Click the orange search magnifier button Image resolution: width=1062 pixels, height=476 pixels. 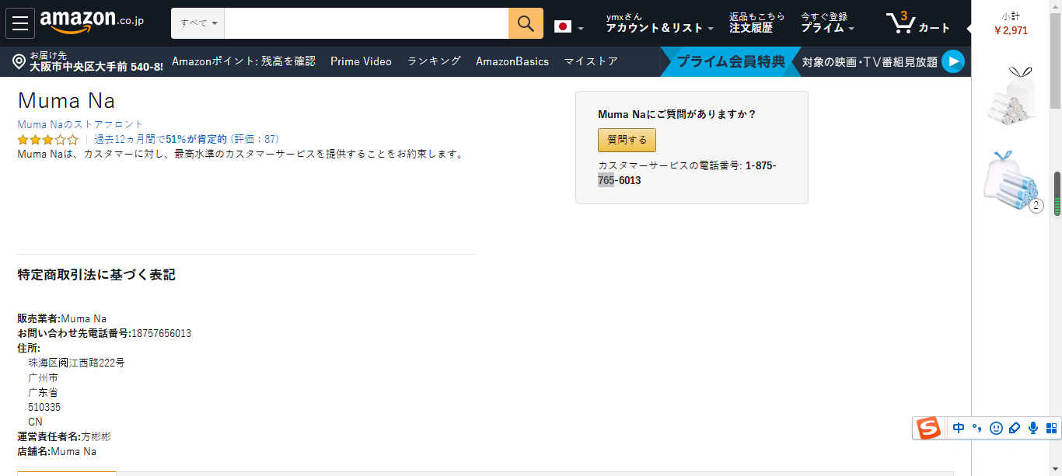pos(526,23)
